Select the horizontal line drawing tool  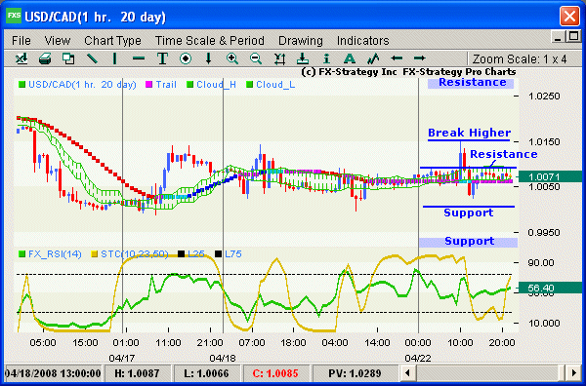(x=139, y=58)
